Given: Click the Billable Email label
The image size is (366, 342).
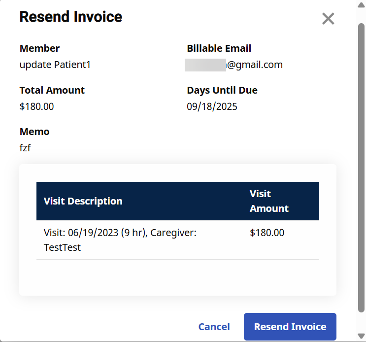Looking at the screenshot, I should click(219, 48).
